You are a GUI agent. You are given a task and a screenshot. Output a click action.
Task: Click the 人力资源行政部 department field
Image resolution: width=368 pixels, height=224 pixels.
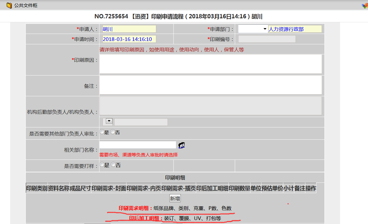point(295,29)
